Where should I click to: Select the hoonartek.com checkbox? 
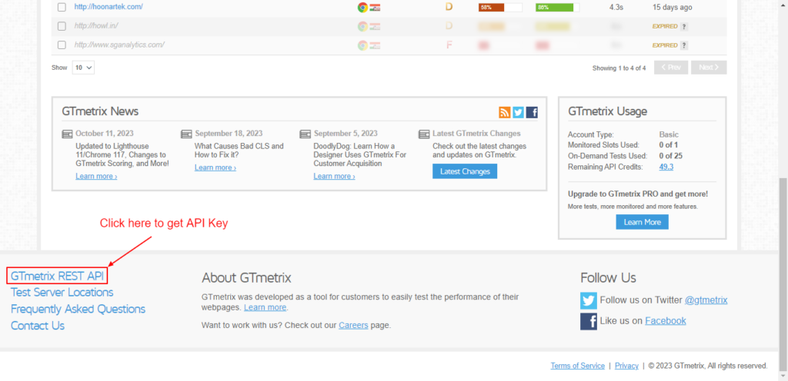(62, 8)
